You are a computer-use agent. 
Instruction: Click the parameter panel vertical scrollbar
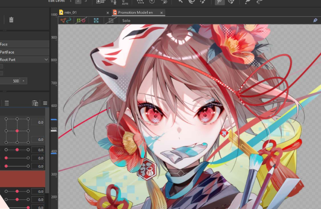(47, 150)
